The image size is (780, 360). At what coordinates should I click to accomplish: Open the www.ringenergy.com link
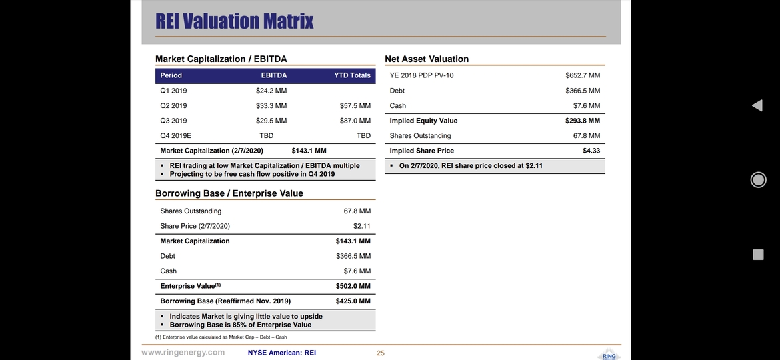[183, 353]
